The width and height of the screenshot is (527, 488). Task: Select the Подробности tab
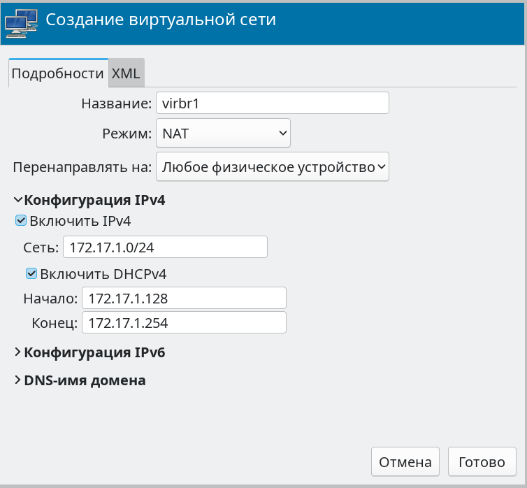click(x=58, y=73)
